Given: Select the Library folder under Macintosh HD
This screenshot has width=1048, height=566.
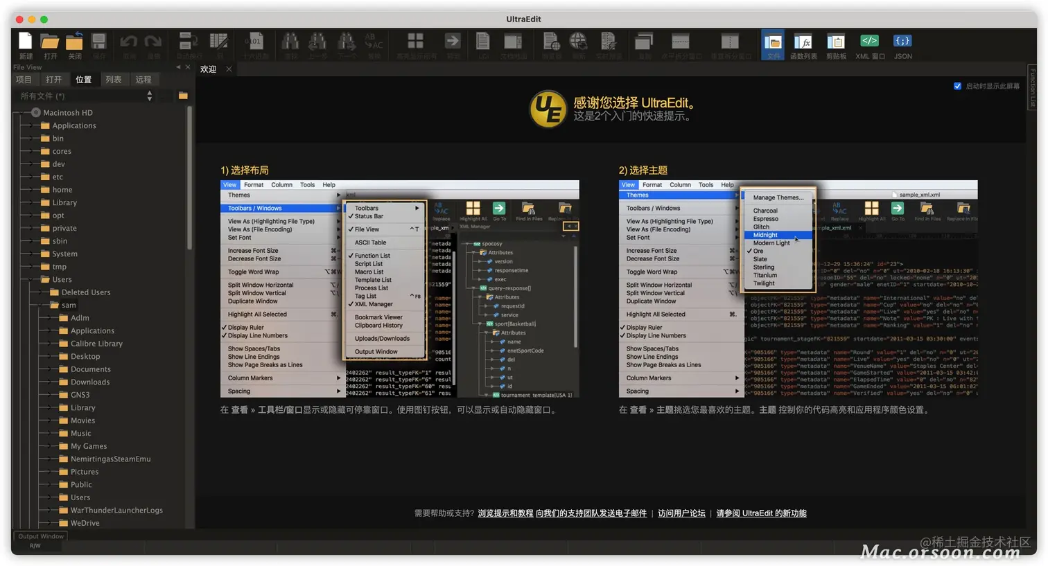Looking at the screenshot, I should click(64, 203).
